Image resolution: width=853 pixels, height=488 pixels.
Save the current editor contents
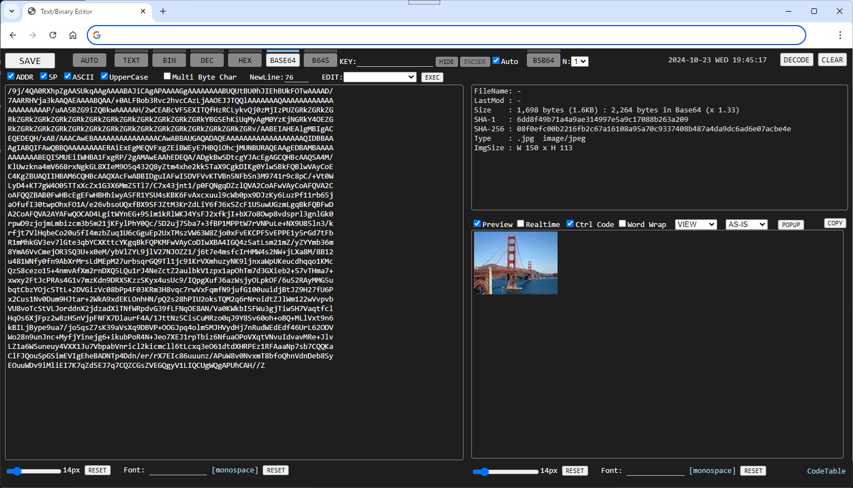tap(30, 61)
